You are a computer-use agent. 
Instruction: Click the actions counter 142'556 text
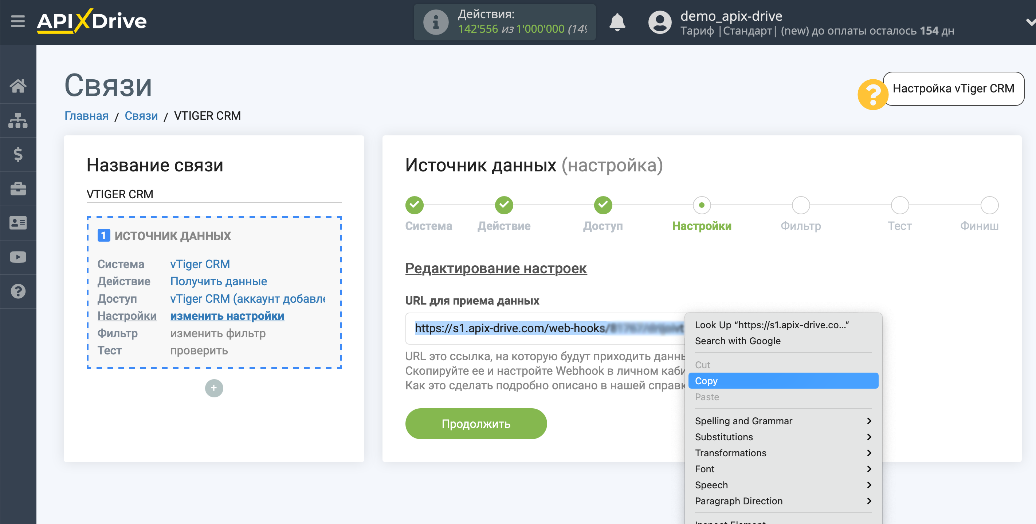(478, 29)
